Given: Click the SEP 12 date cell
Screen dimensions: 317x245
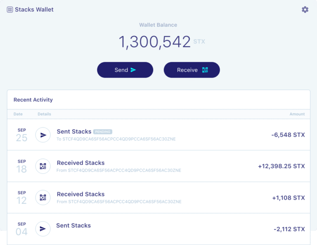Looking at the screenshot, I should click(21, 198).
